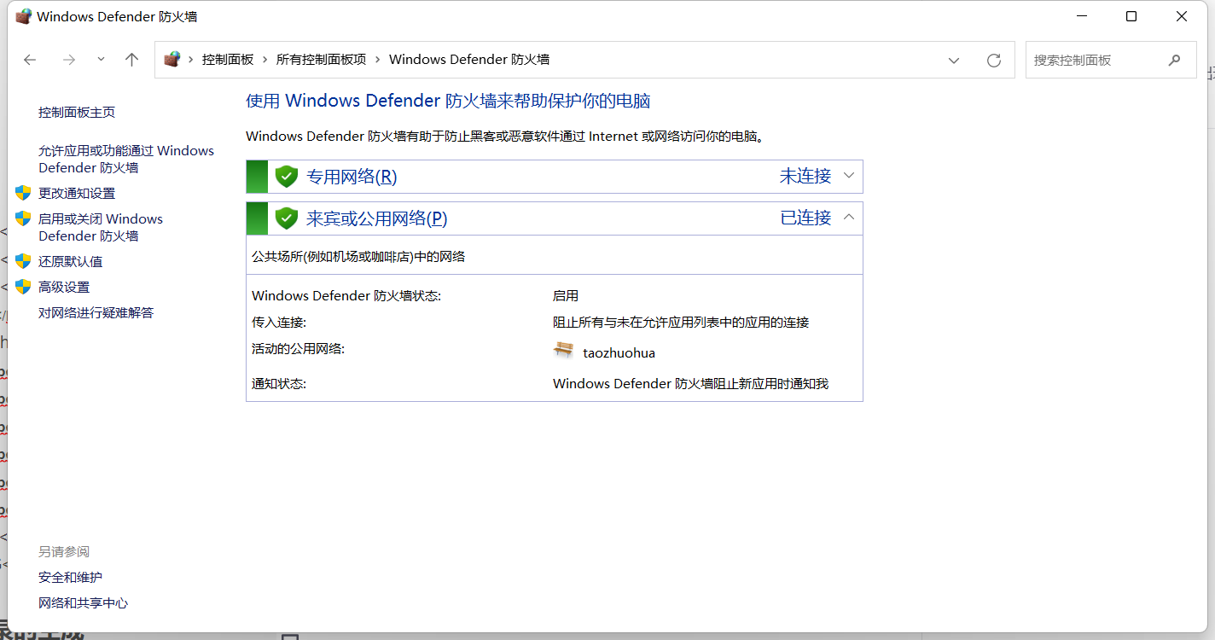This screenshot has width=1215, height=640.
Task: Open 启用或关闭 Windows Defender 防火墙
Action: point(101,228)
